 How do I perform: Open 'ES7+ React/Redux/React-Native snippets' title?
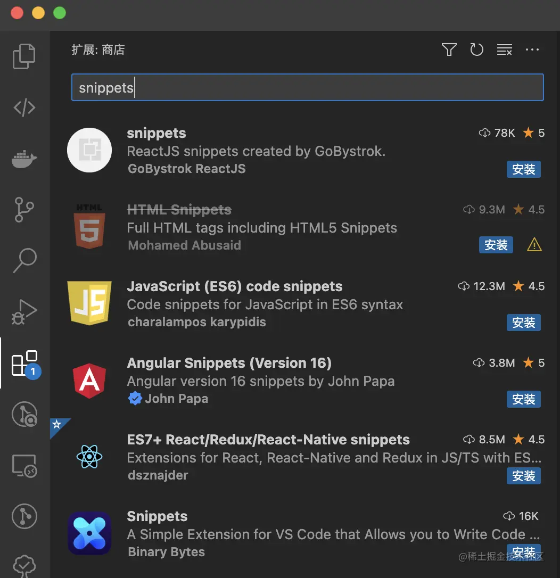(x=268, y=440)
